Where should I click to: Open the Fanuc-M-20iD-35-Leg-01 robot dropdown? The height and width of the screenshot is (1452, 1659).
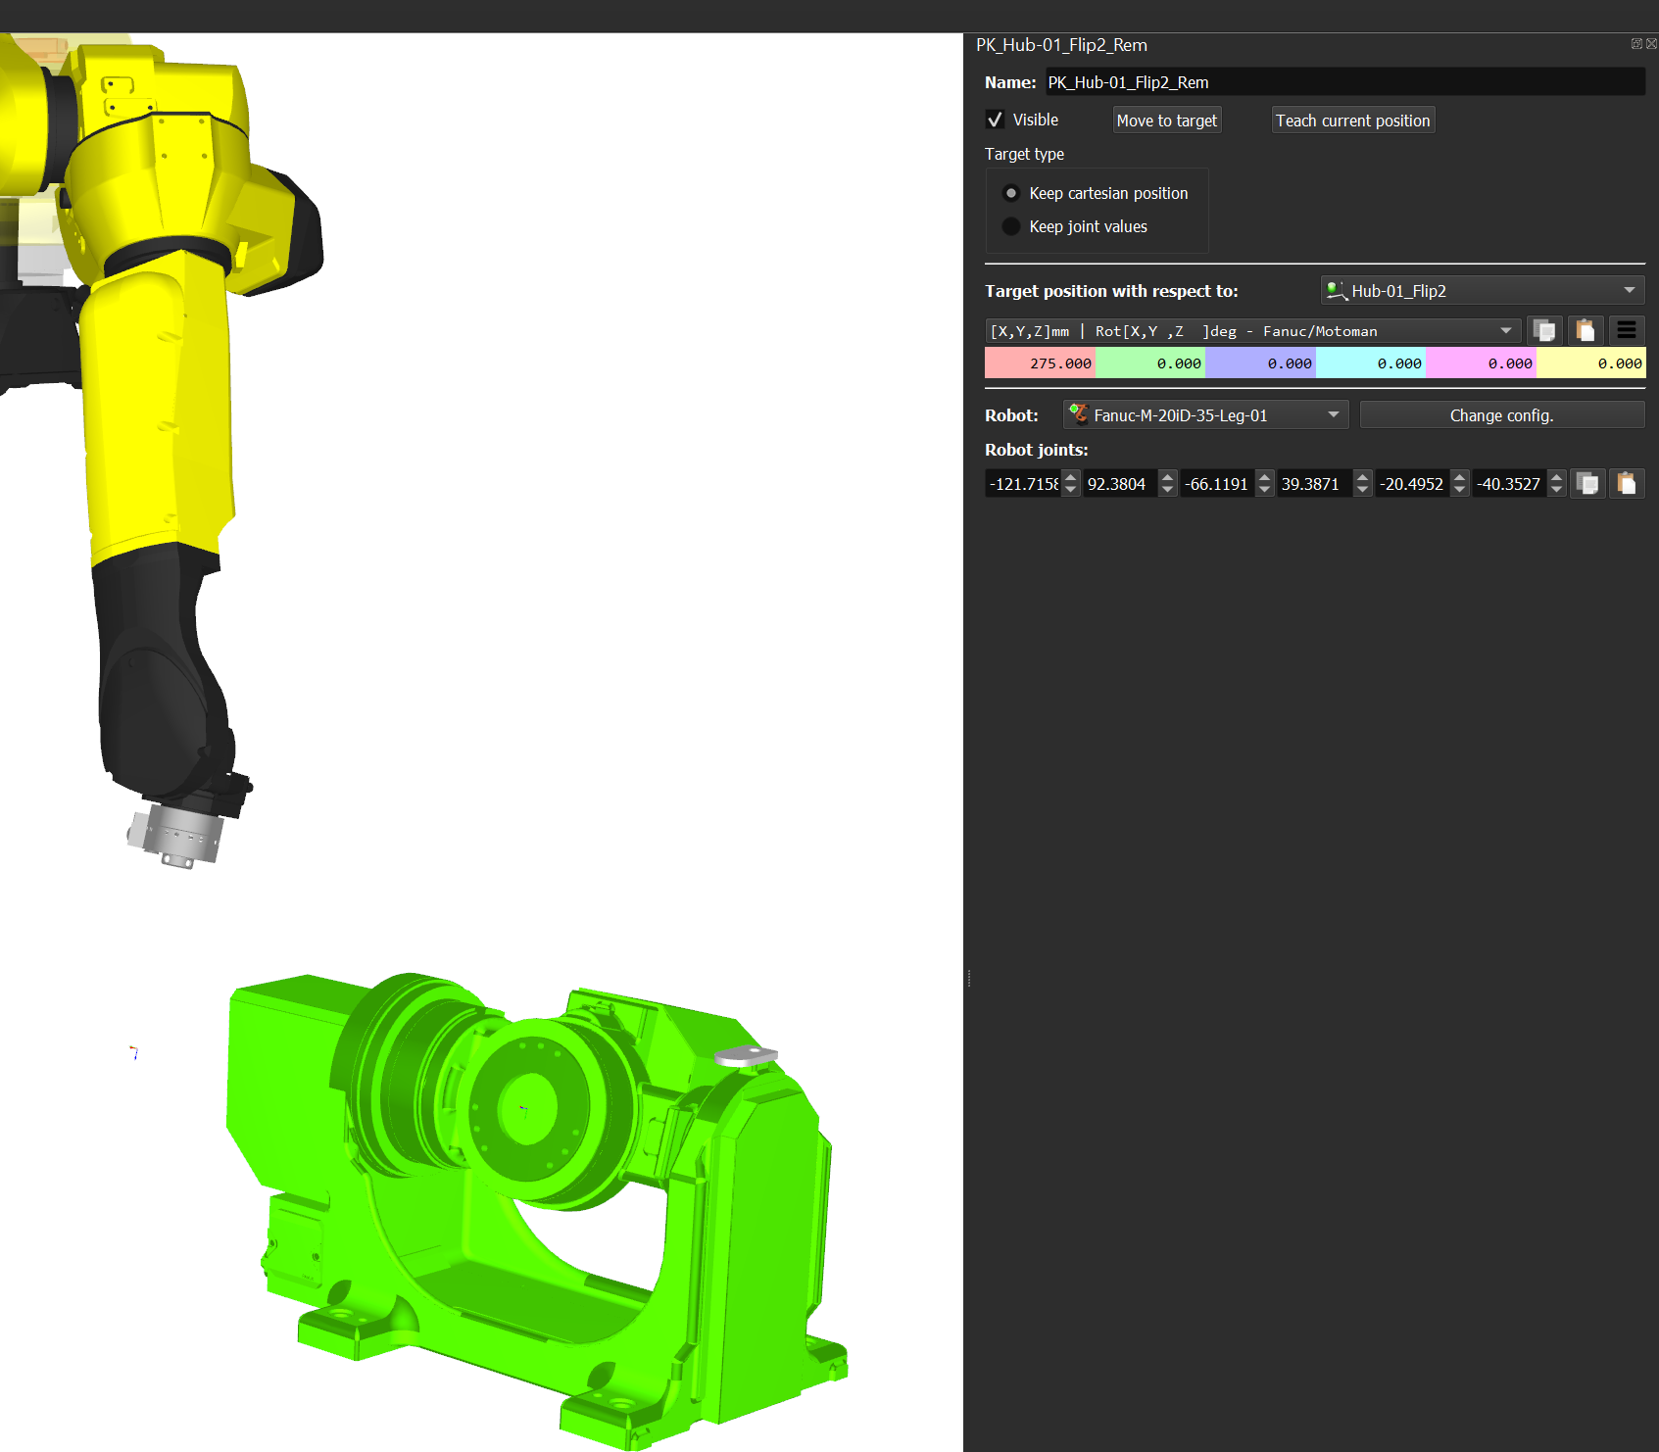pos(1205,415)
